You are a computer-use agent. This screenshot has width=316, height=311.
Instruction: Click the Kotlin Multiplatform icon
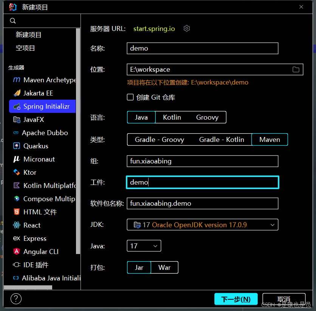(x=17, y=185)
